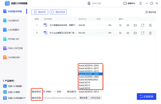Open the output folder for row 1
The width and height of the screenshot is (161, 104).
pos(135,25)
